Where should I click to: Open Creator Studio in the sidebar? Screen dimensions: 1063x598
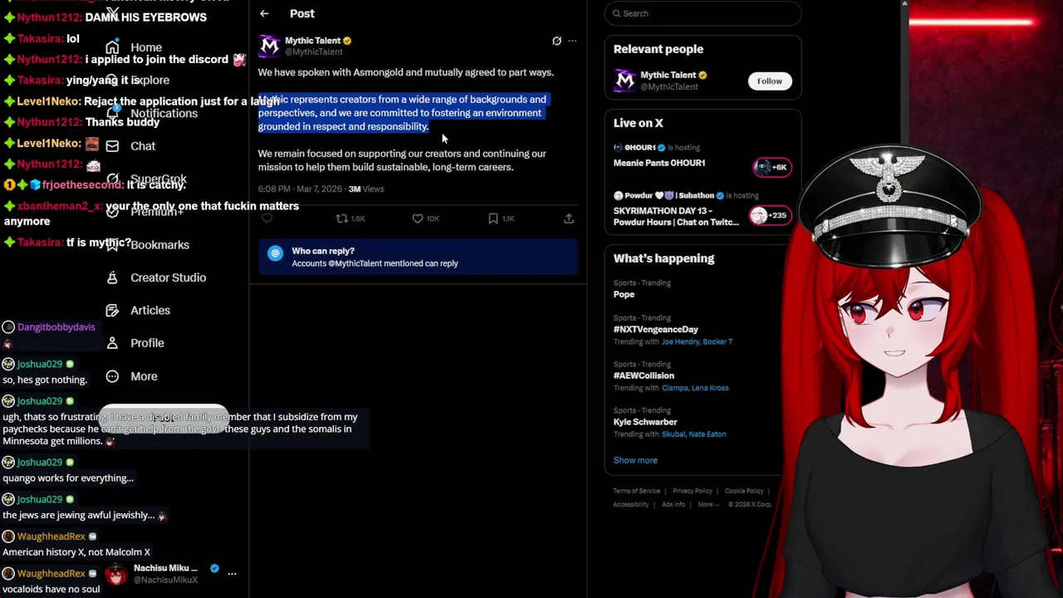[156, 277]
